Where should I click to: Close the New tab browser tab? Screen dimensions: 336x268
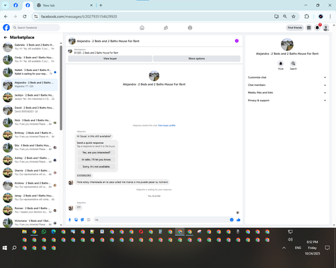(x=91, y=5)
